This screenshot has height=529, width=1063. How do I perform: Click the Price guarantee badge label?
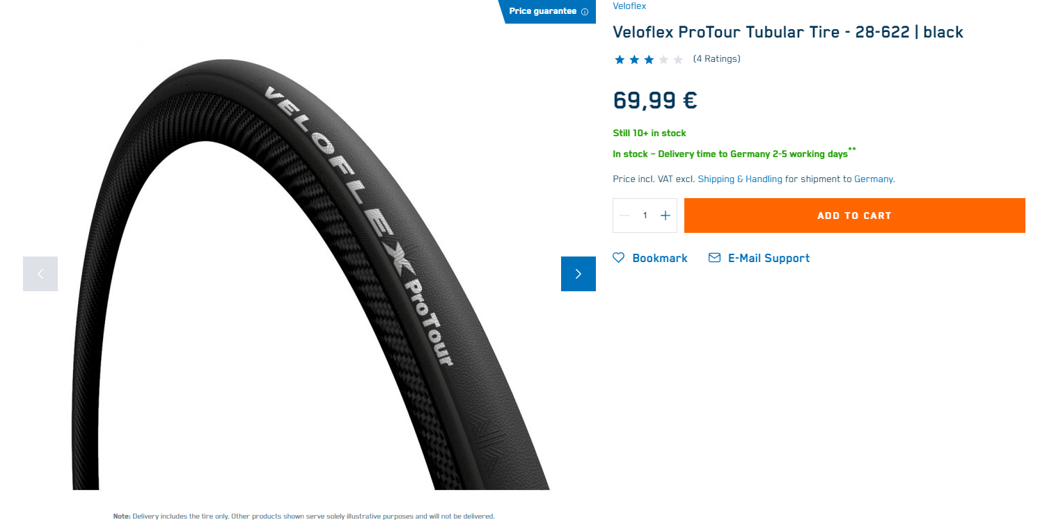point(543,11)
